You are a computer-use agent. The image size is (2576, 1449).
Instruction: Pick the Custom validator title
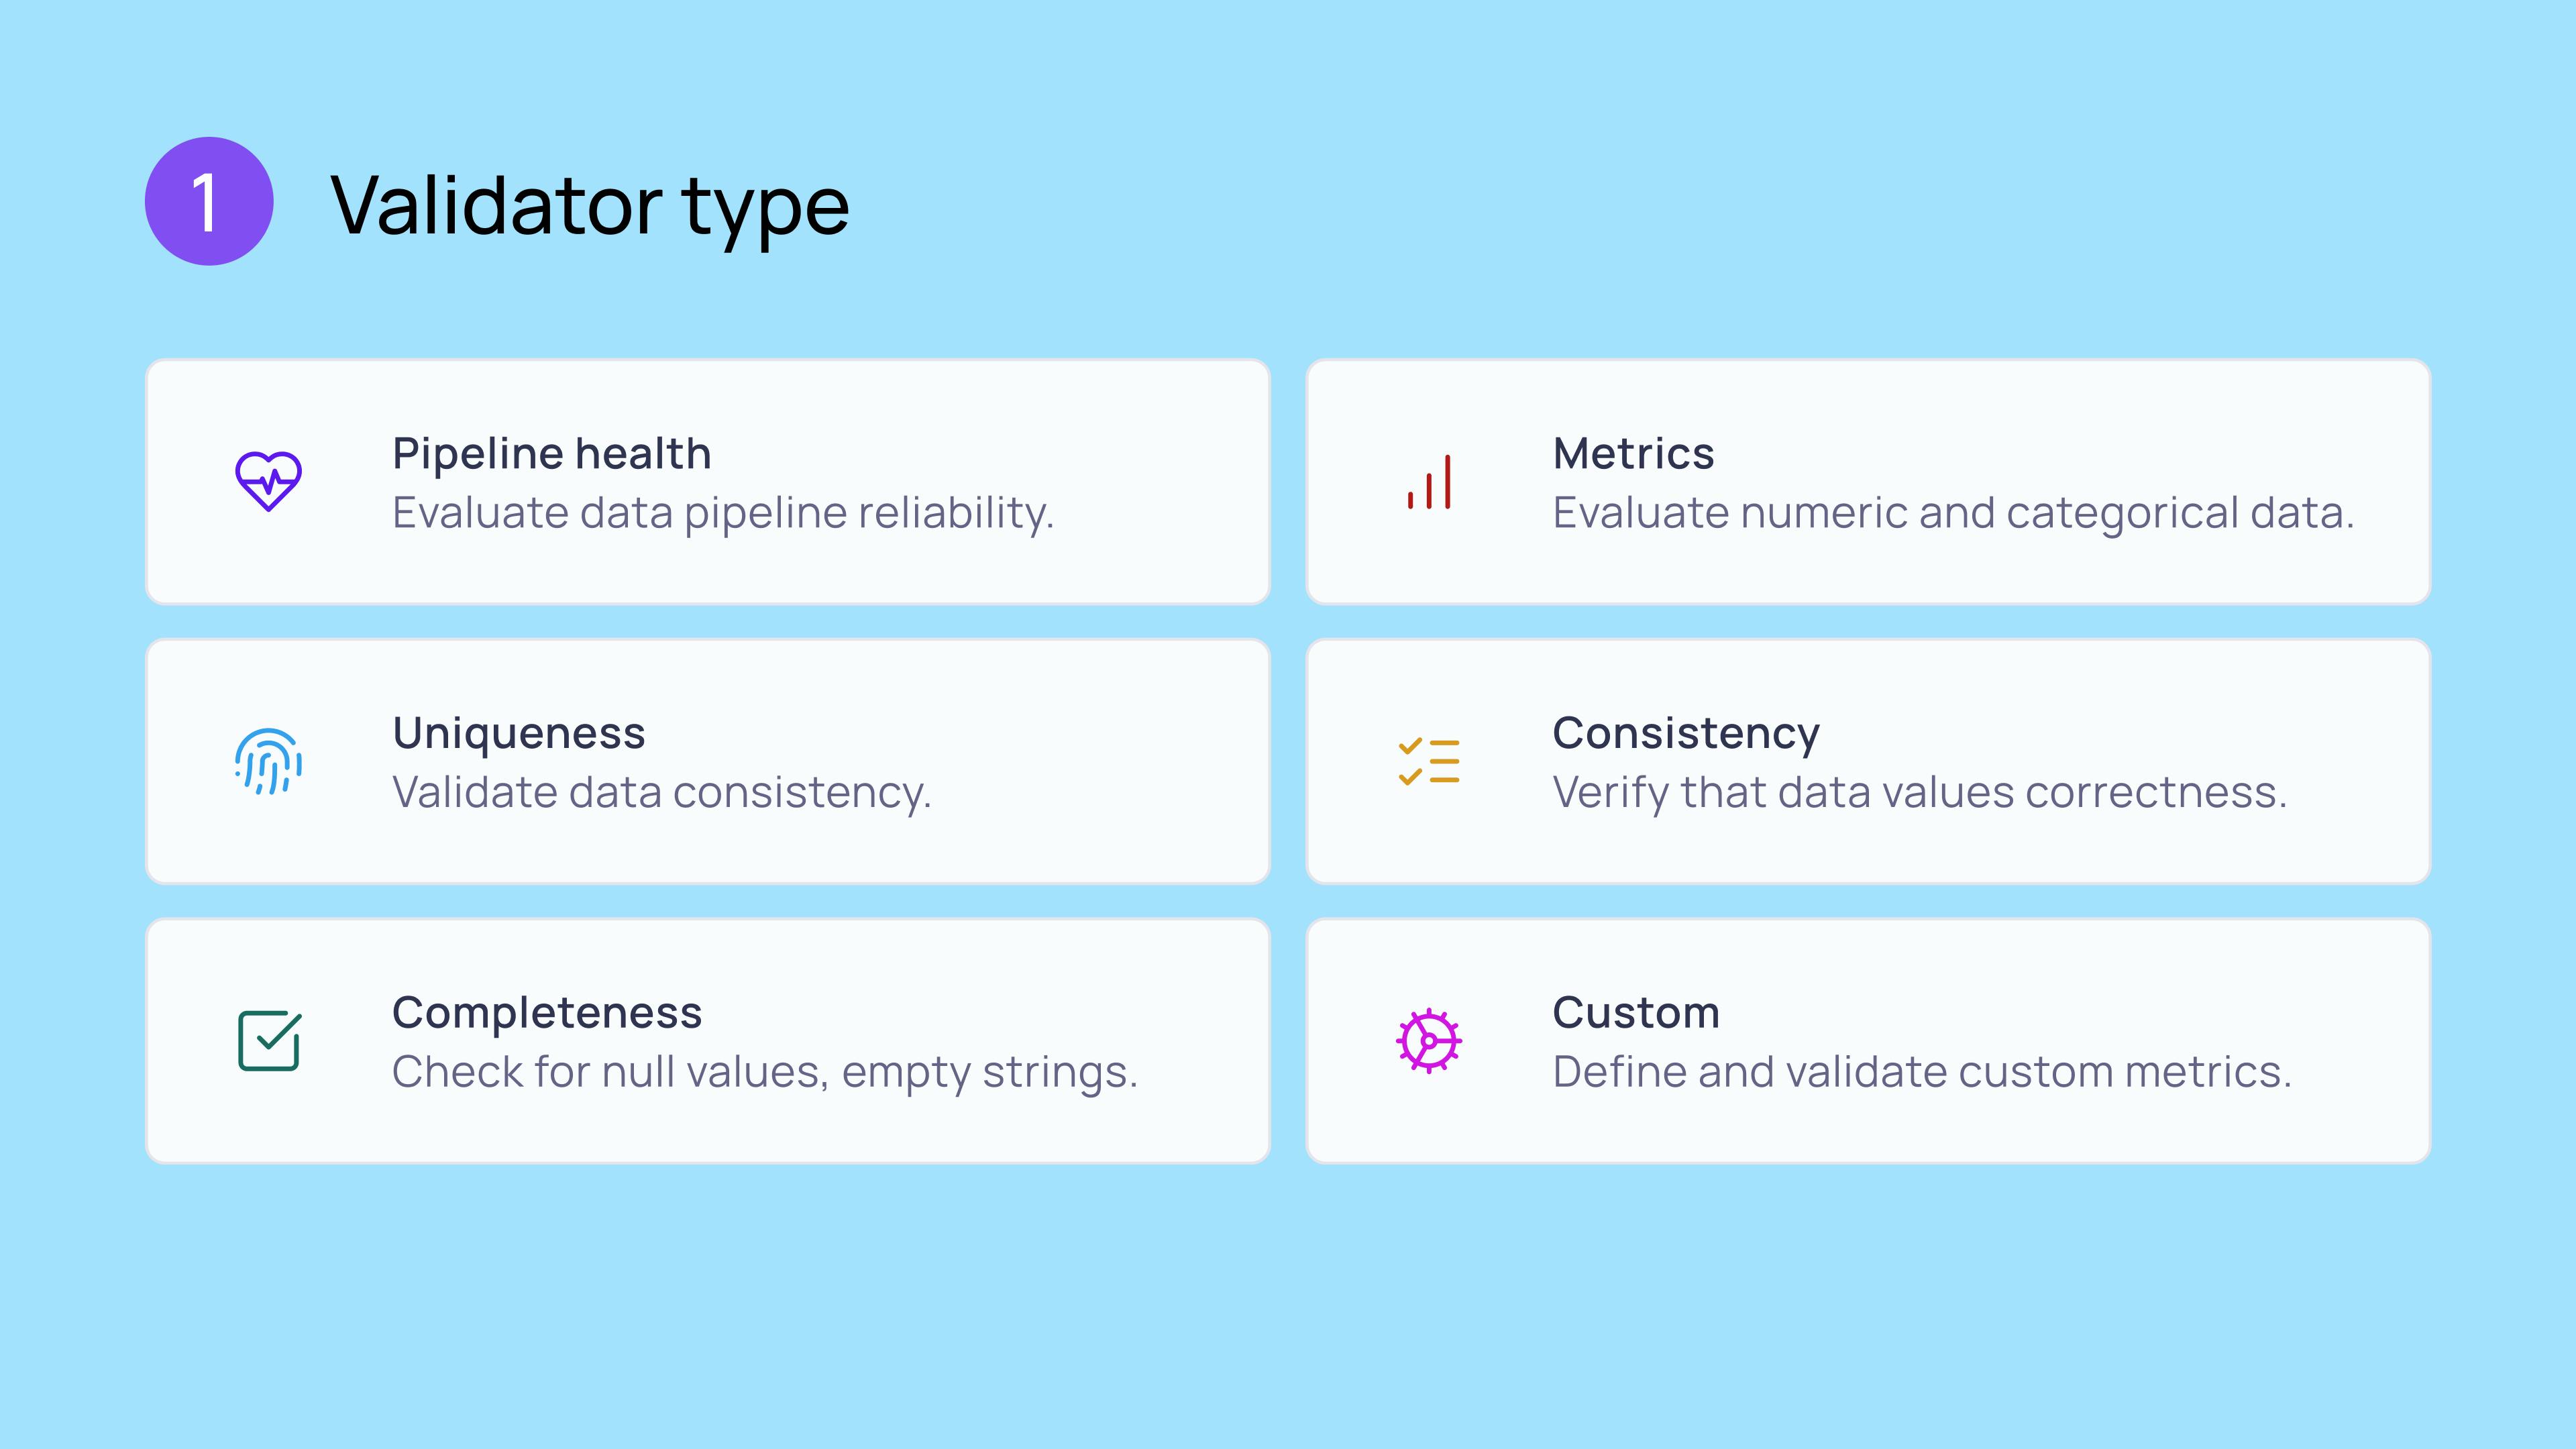[1636, 1012]
